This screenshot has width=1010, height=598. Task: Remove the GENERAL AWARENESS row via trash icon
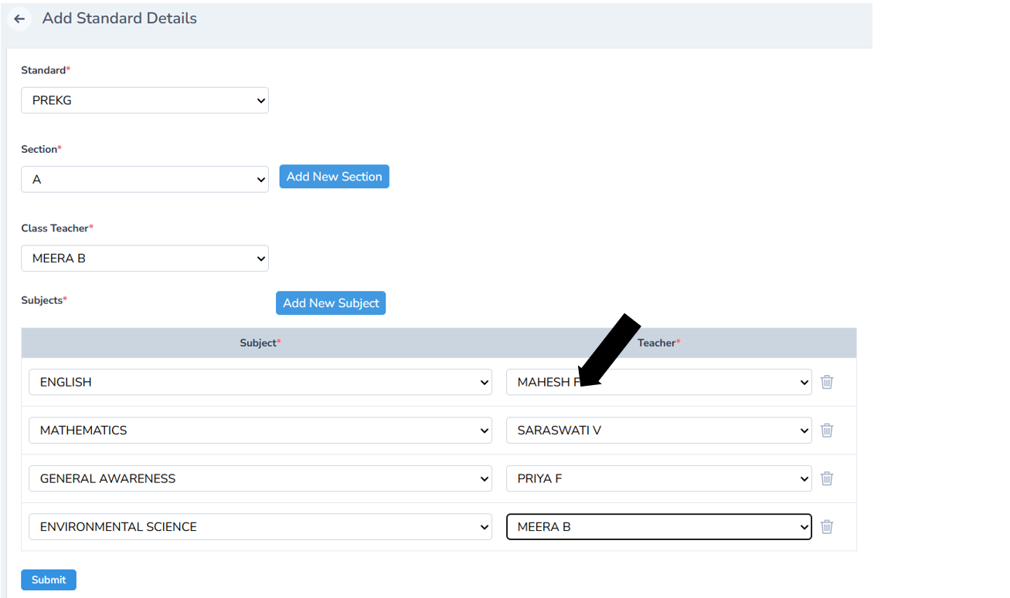click(x=827, y=478)
